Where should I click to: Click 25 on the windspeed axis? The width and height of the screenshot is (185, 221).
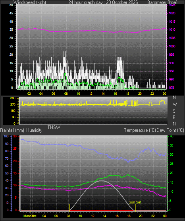11,46
